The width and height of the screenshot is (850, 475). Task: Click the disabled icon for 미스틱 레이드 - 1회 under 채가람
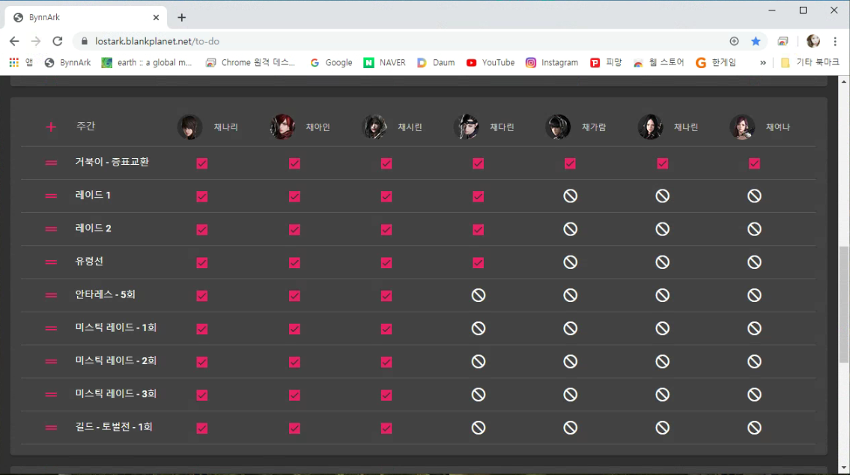(570, 328)
